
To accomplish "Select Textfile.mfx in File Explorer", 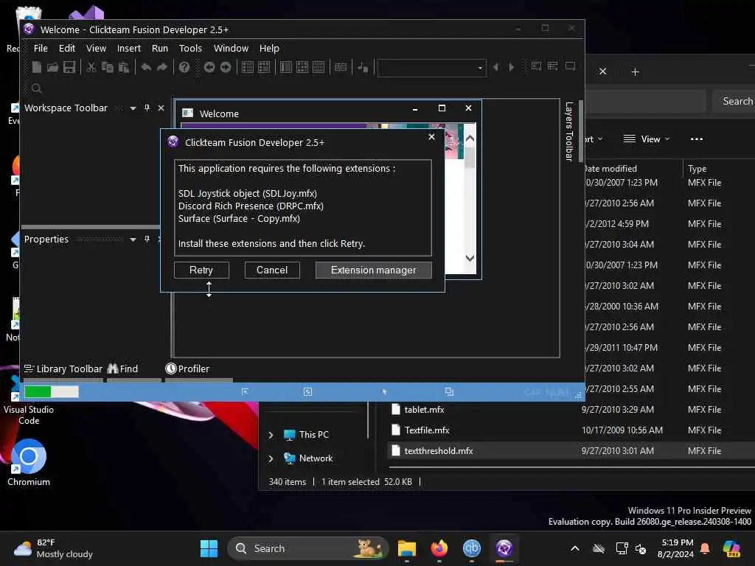I will pyautogui.click(x=427, y=430).
